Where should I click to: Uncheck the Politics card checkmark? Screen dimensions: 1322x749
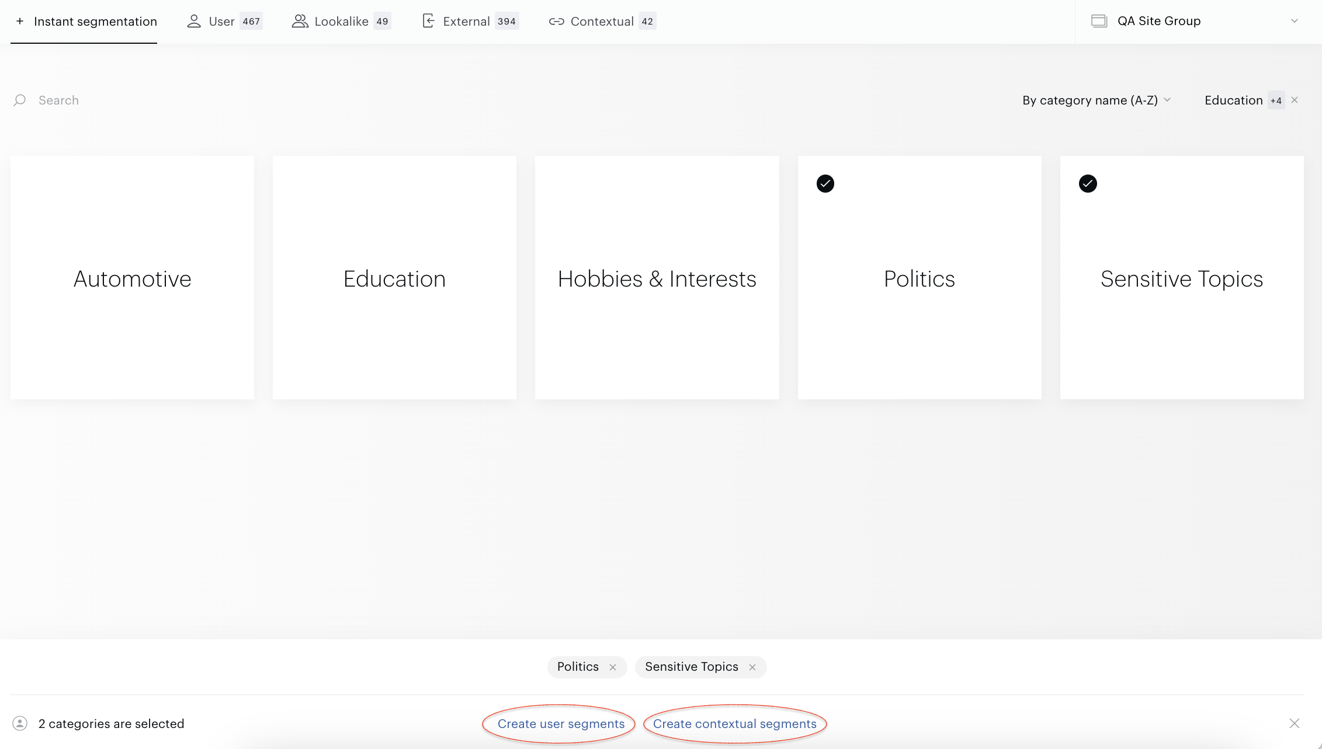(825, 184)
